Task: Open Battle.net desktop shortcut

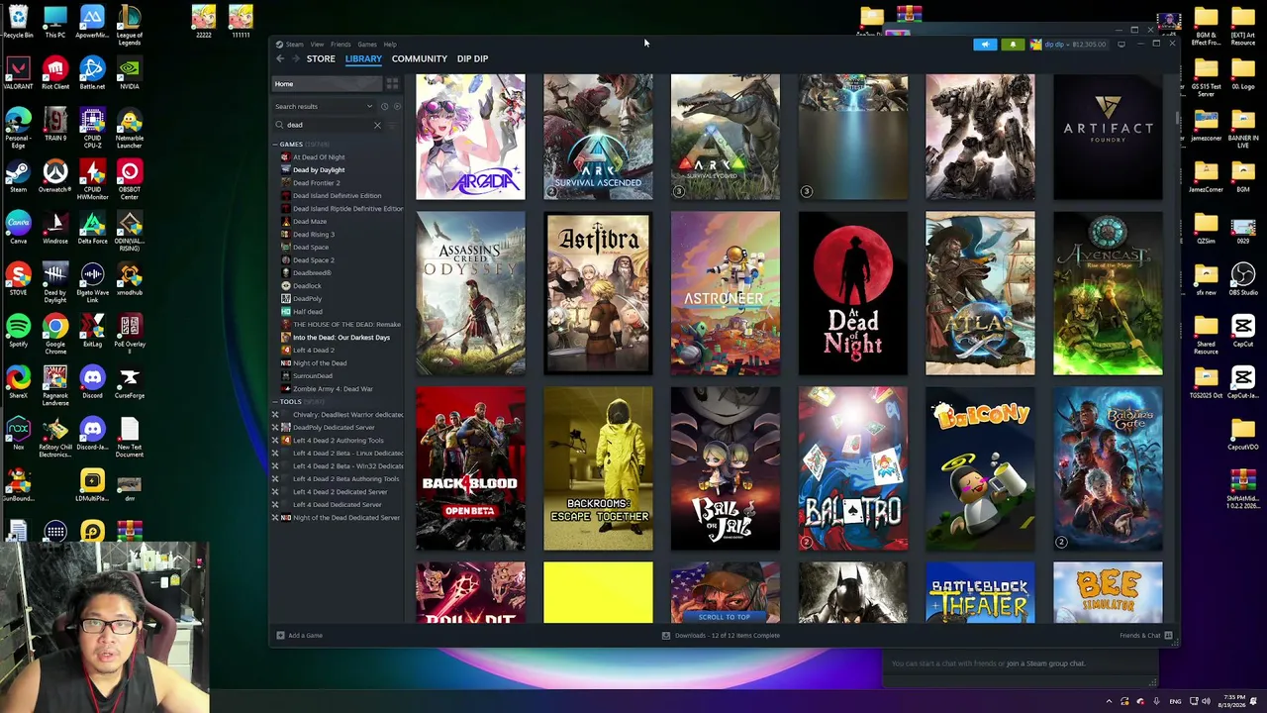Action: [x=92, y=73]
